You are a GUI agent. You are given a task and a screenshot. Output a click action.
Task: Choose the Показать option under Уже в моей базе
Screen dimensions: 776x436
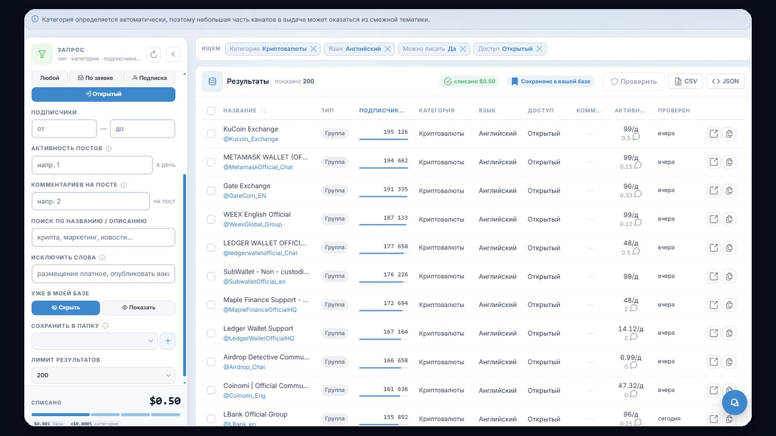[138, 308]
